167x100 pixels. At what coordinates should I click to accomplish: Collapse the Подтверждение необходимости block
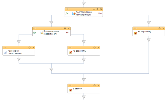click(x=94, y=10)
